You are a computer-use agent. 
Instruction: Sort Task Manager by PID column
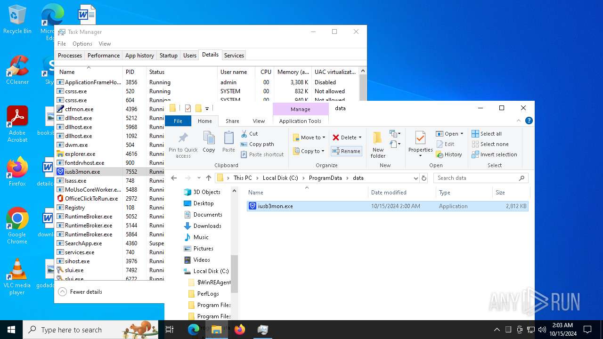point(134,72)
